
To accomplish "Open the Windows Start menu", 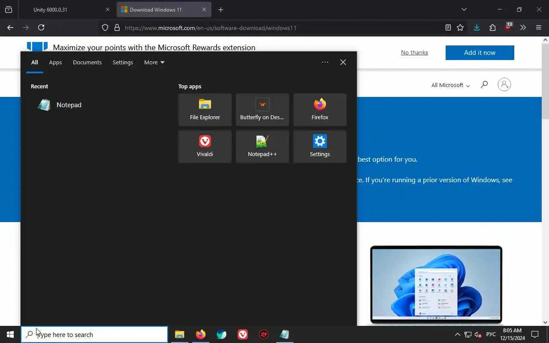I will (x=10, y=334).
